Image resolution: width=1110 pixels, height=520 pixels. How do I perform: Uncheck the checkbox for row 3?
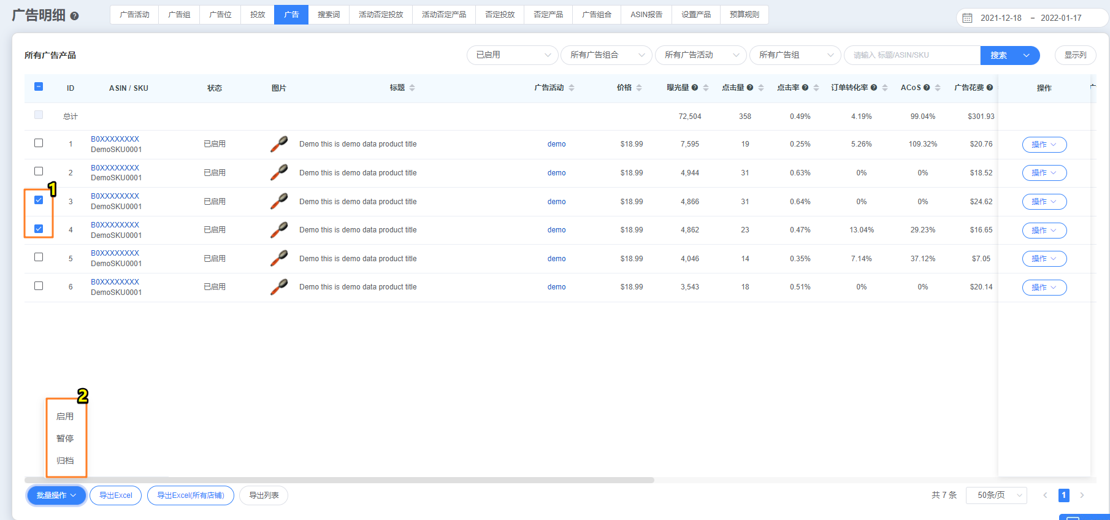39,200
